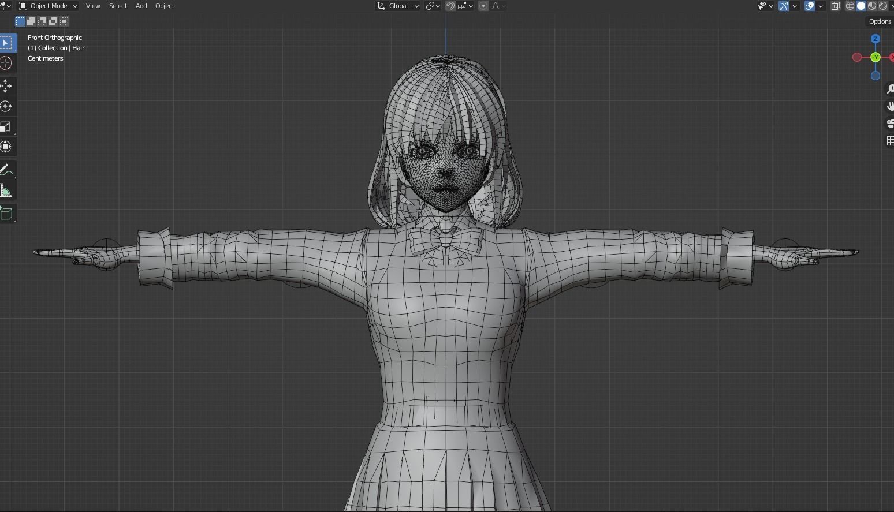Screen dimensions: 894x512
Task: Toggle X-ray mode
Action: 835,6
